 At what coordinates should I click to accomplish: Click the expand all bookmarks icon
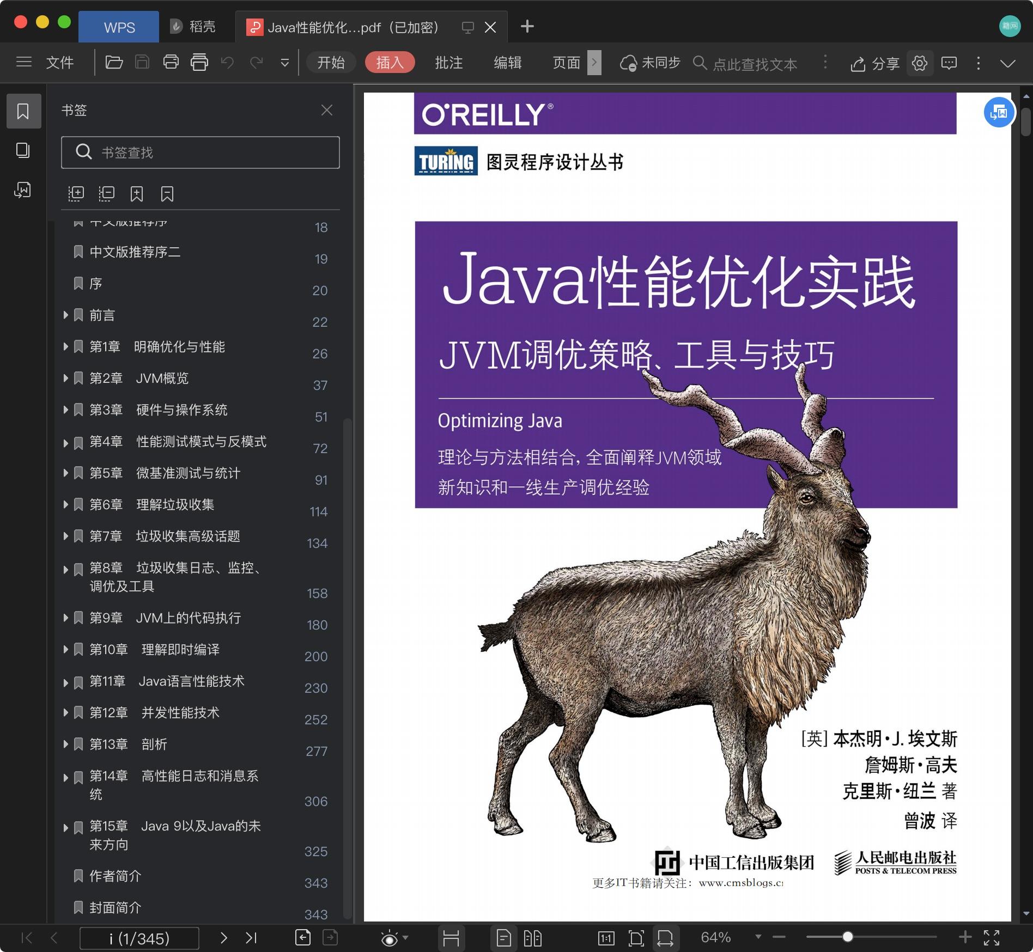coord(76,194)
